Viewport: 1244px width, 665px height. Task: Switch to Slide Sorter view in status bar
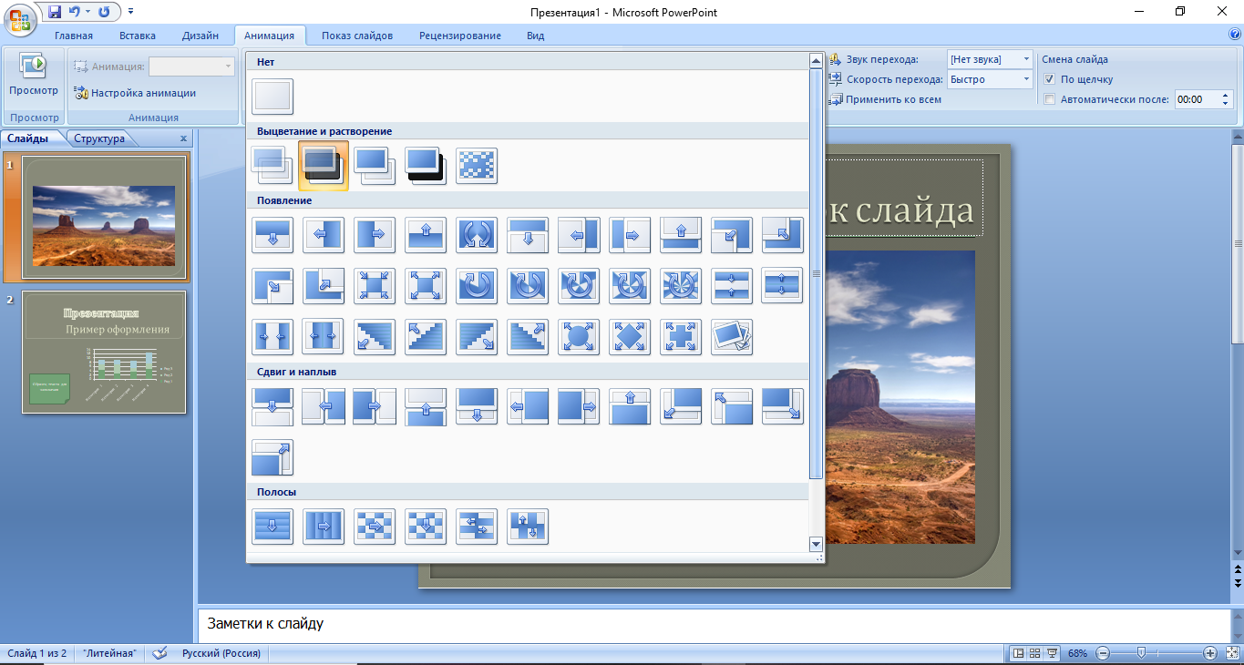click(x=1035, y=653)
